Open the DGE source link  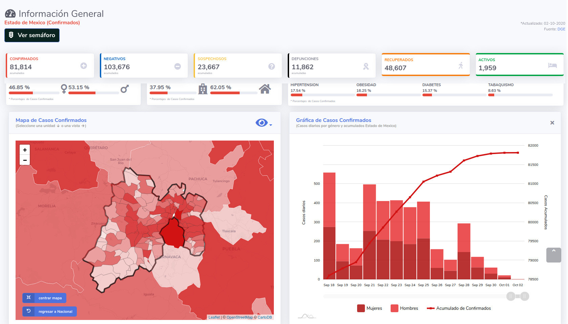[x=561, y=29]
